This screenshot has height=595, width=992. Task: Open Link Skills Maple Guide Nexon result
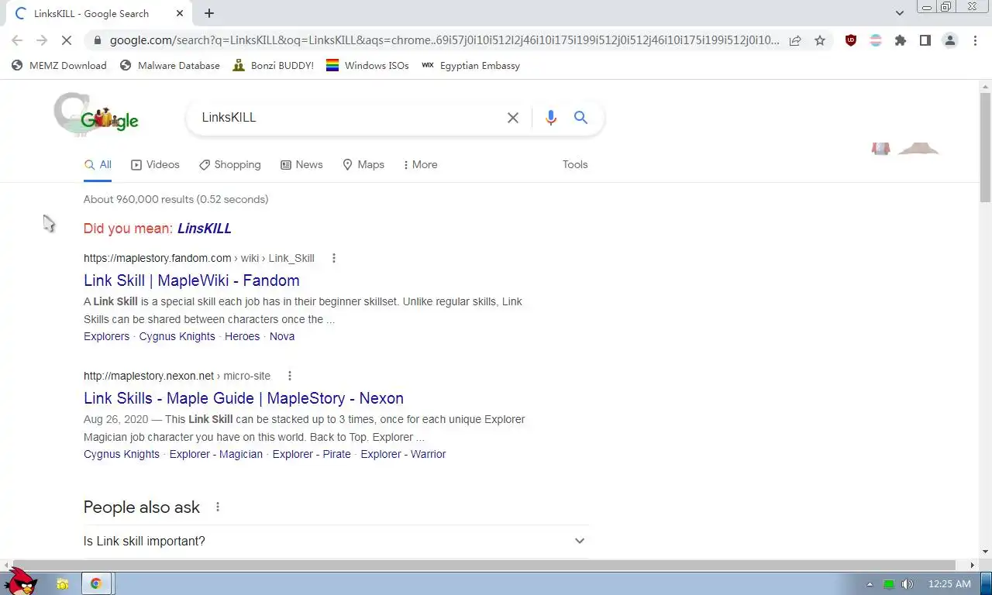(x=243, y=398)
